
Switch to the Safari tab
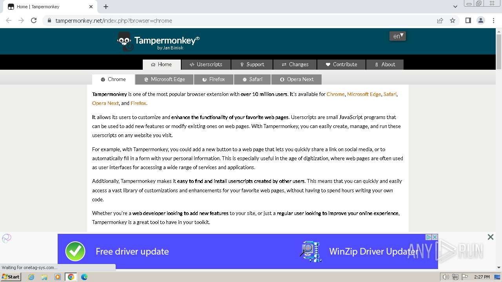pos(252,79)
